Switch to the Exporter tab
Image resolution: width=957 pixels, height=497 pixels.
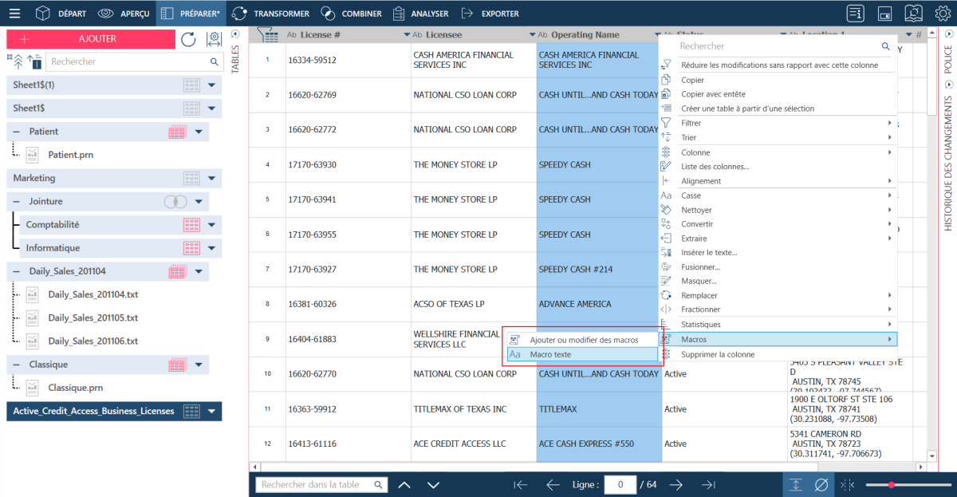[x=490, y=14]
